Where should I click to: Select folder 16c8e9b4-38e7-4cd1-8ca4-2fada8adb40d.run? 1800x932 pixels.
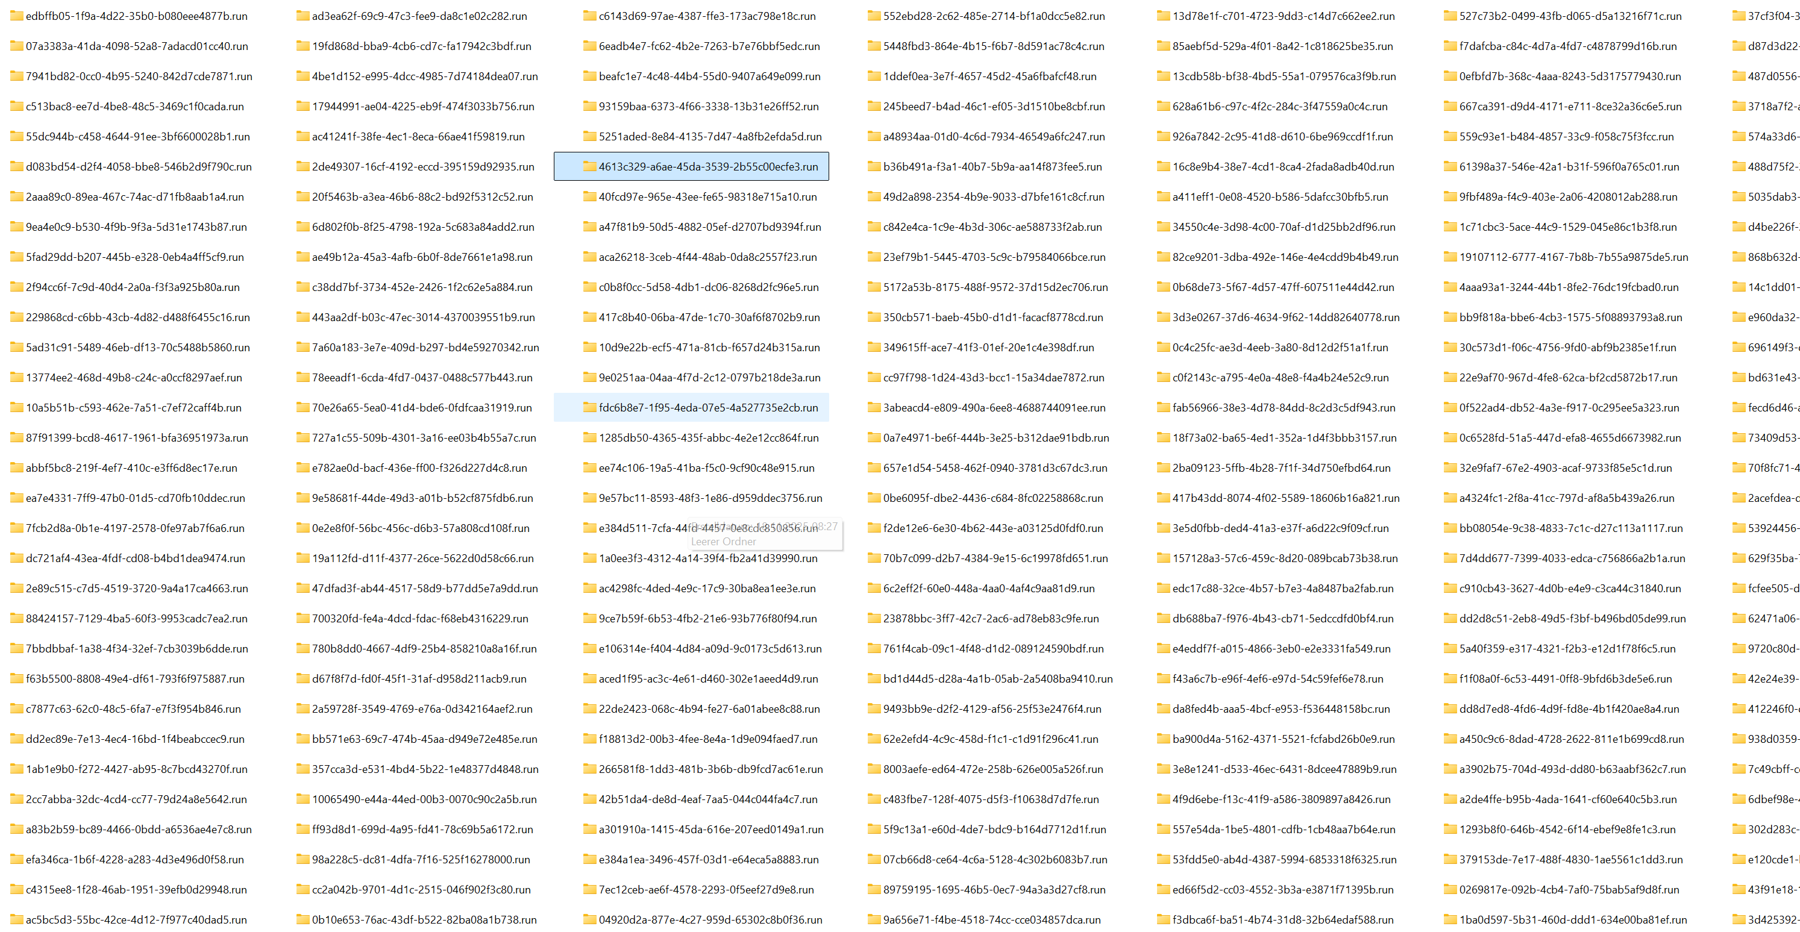(x=1282, y=166)
